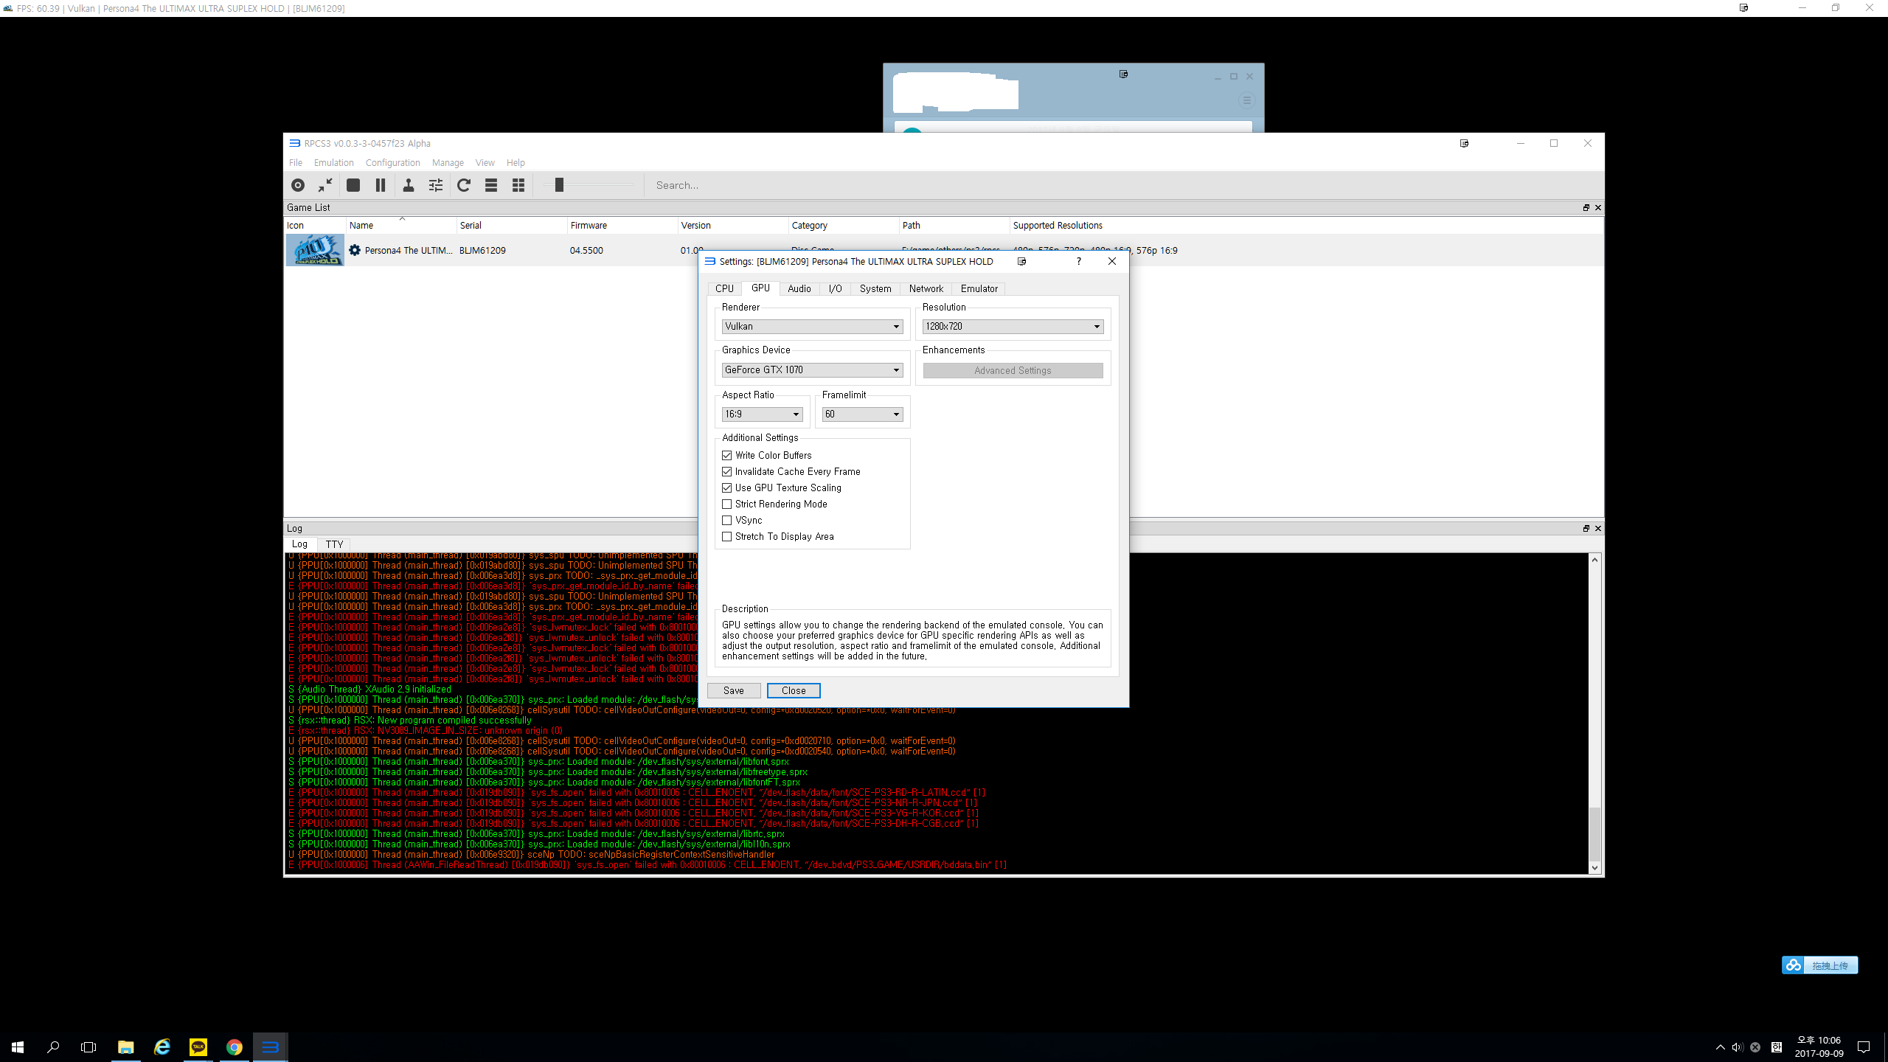Expand the Aspect Ratio dropdown
Viewport: 1888px width, 1062px height.
762,414
